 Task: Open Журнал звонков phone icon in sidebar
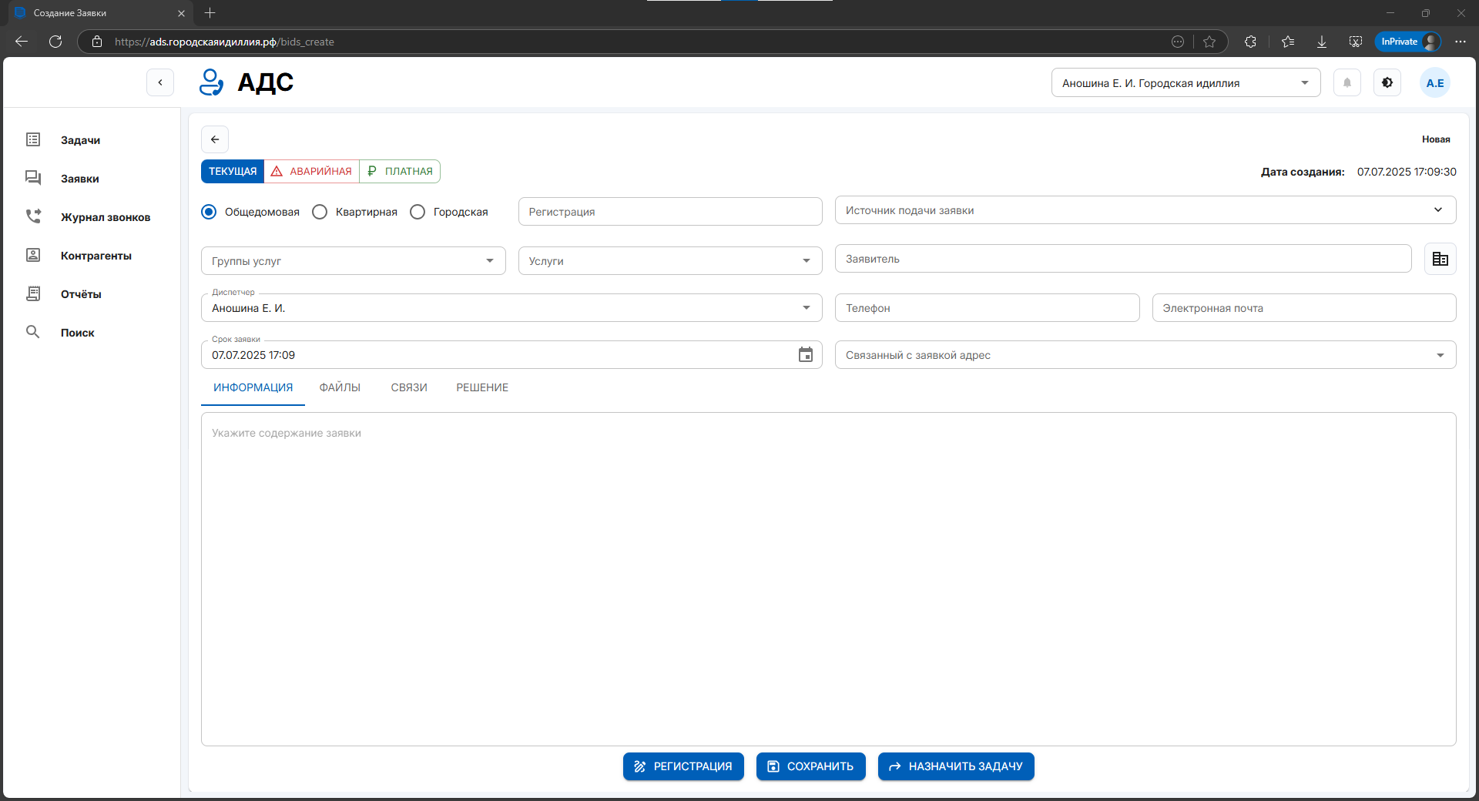click(x=33, y=217)
